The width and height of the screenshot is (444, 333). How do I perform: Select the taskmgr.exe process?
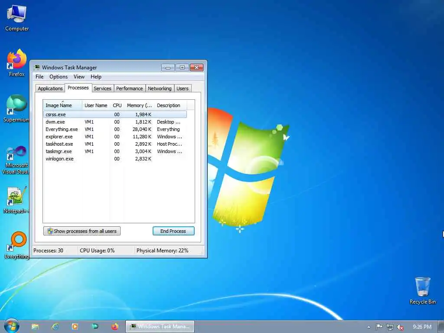point(115,151)
